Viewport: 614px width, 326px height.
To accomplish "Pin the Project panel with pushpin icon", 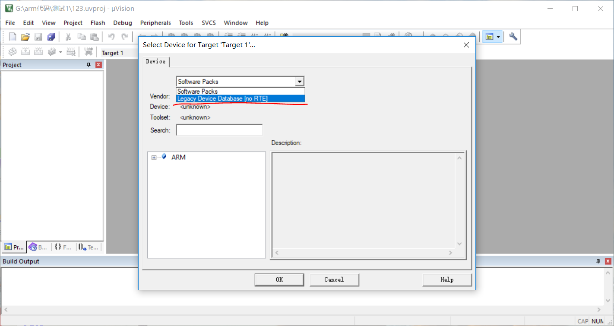I will pos(89,65).
